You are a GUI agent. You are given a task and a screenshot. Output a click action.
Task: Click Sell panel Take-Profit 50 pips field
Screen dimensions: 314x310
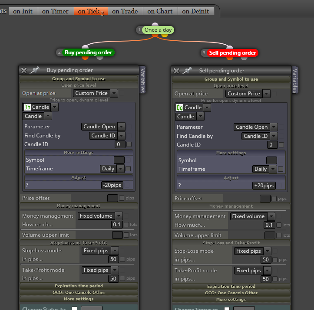(x=266, y=279)
